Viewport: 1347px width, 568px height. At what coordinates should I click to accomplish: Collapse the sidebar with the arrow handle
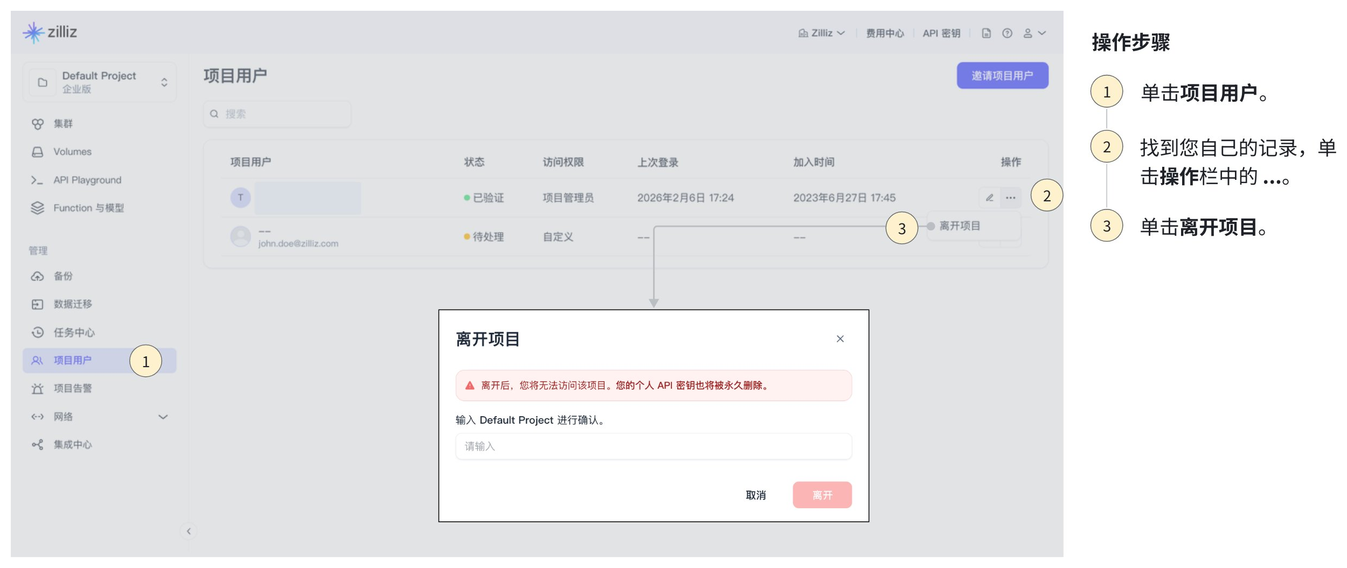189,531
